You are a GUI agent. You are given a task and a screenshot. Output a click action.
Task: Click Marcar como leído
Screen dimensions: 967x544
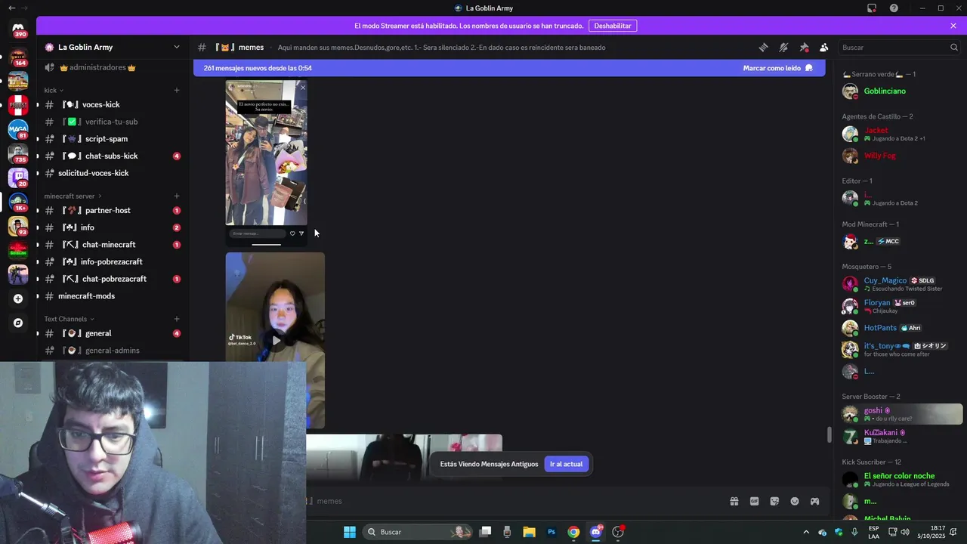pyautogui.click(x=777, y=68)
